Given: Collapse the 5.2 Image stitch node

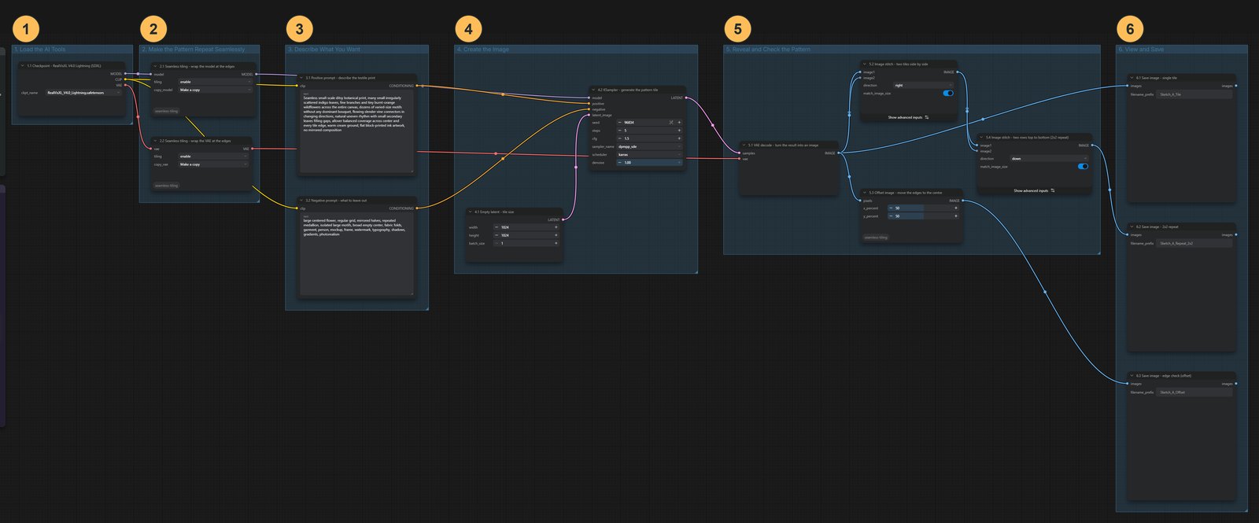Looking at the screenshot, I should click(x=865, y=64).
